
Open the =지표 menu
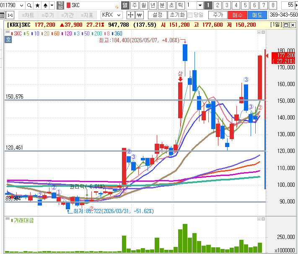[87, 15]
